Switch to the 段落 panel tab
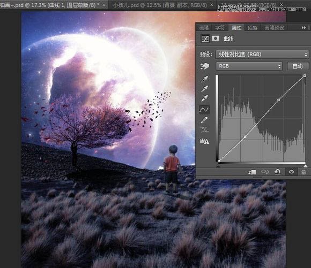 coord(253,28)
